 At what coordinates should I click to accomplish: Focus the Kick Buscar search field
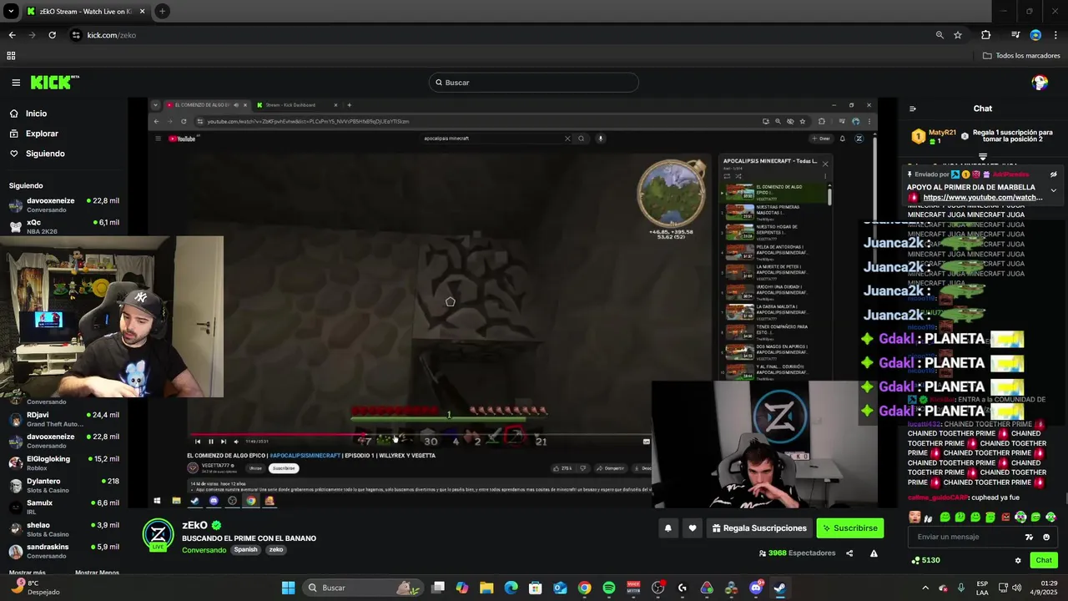pyautogui.click(x=534, y=83)
